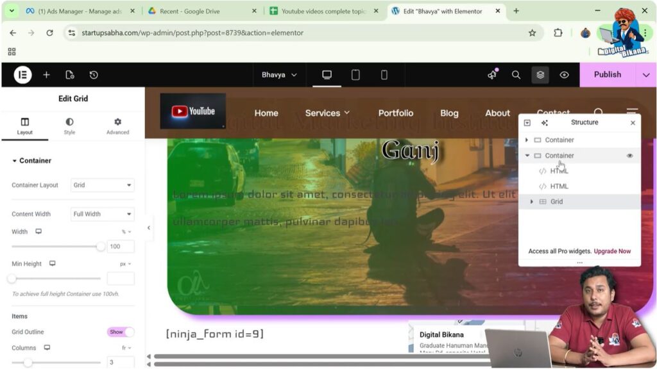
Task: Click the Preview Changes eye icon
Action: 564,75
